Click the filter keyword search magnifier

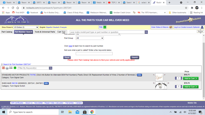[50, 68]
